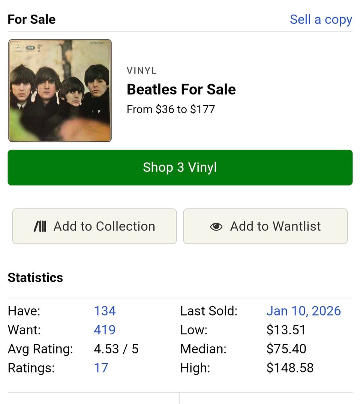Viewport: 360px width, 404px height.
Task: Open the Last Sold Jan 10, 2026 link
Action: (x=303, y=311)
